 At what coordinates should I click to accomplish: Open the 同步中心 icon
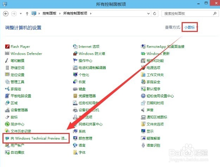coord(7,124)
